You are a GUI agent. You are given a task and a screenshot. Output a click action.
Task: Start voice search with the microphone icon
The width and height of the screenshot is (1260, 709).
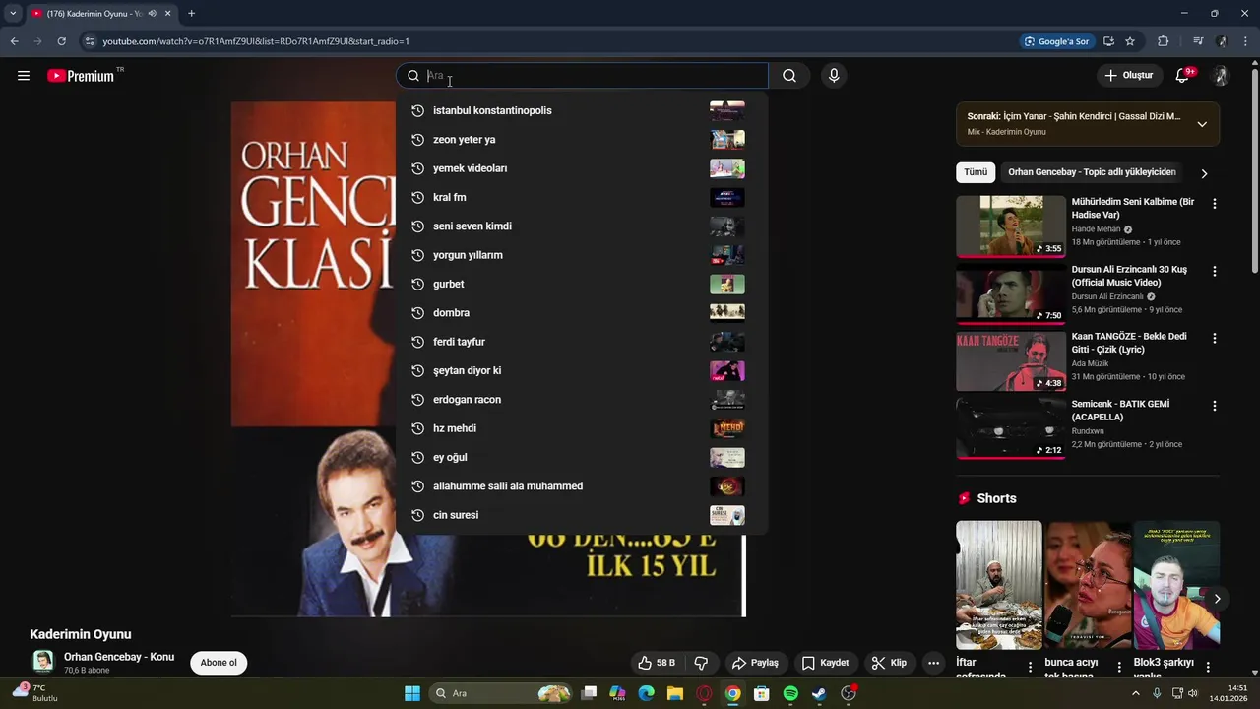[x=834, y=76]
